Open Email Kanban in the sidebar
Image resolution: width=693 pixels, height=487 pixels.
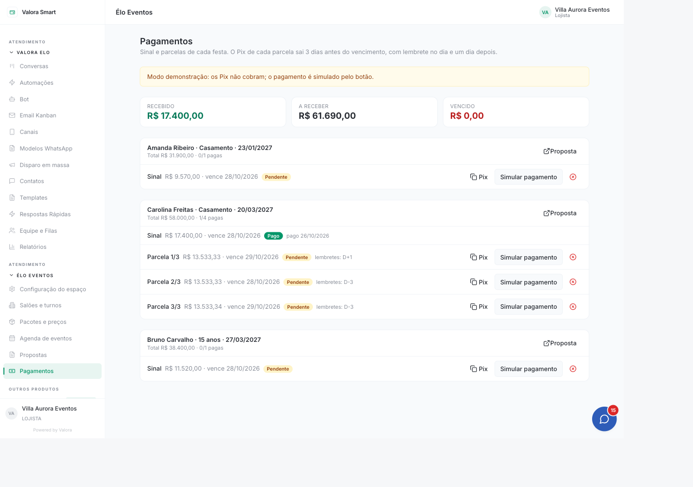tap(53, 115)
